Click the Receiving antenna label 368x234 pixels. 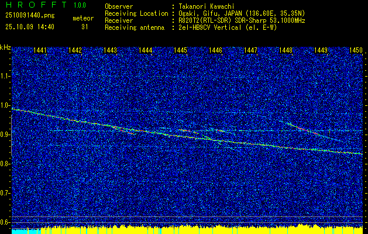(x=135, y=27)
